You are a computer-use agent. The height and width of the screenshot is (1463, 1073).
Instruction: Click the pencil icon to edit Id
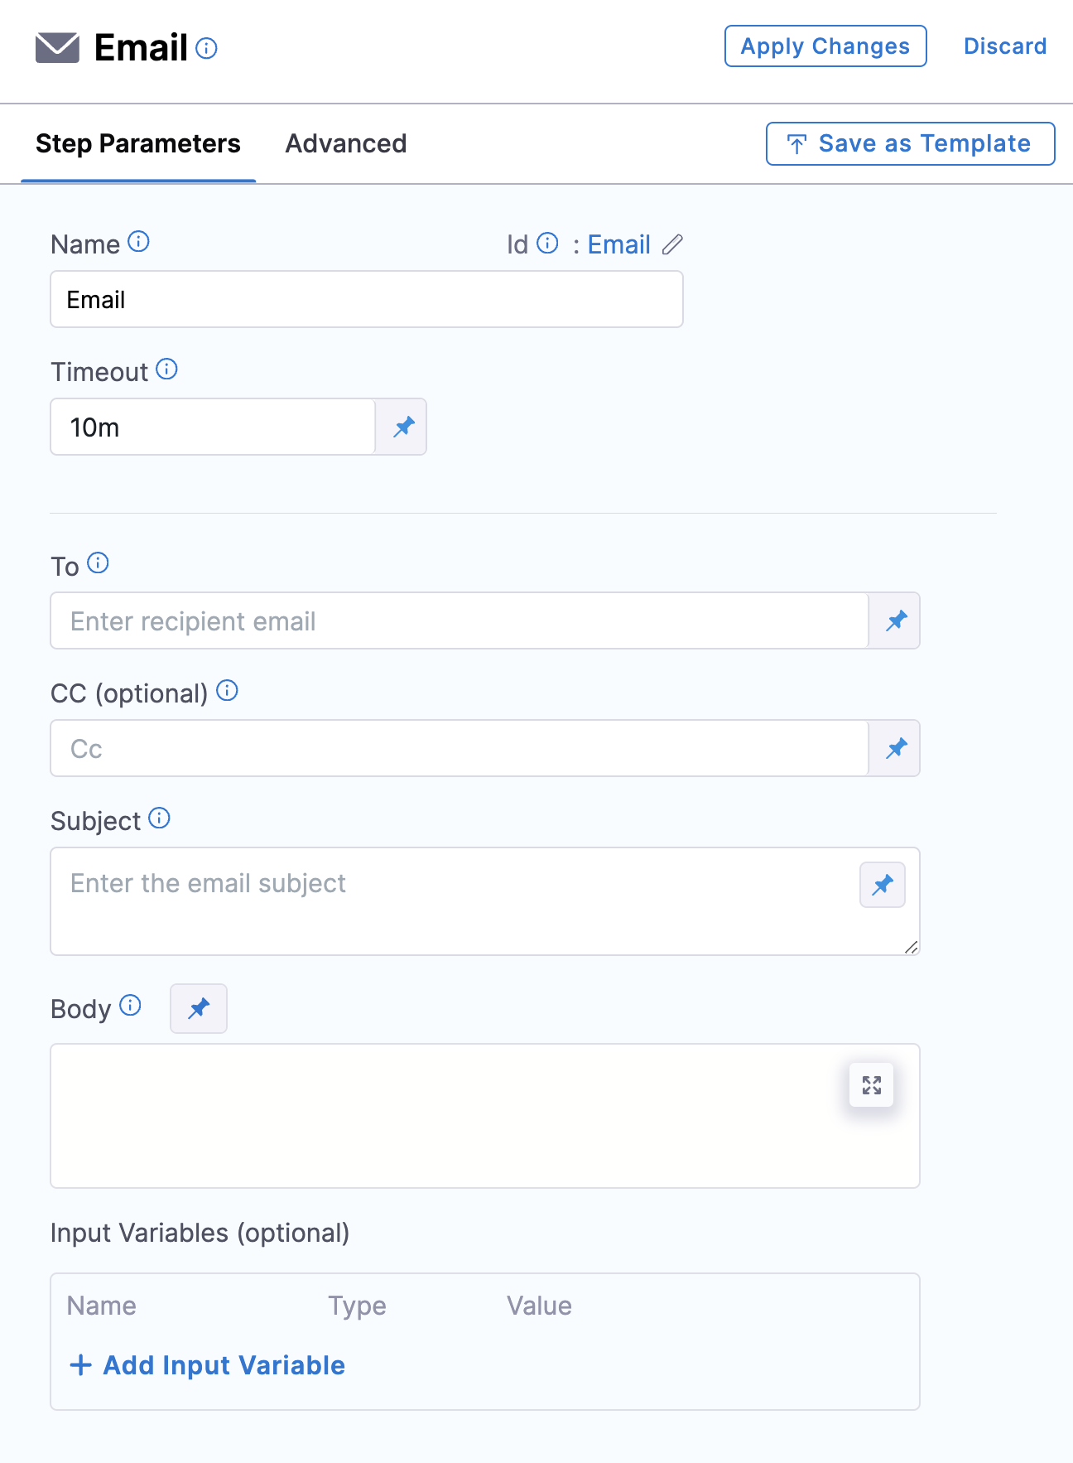[x=672, y=244]
